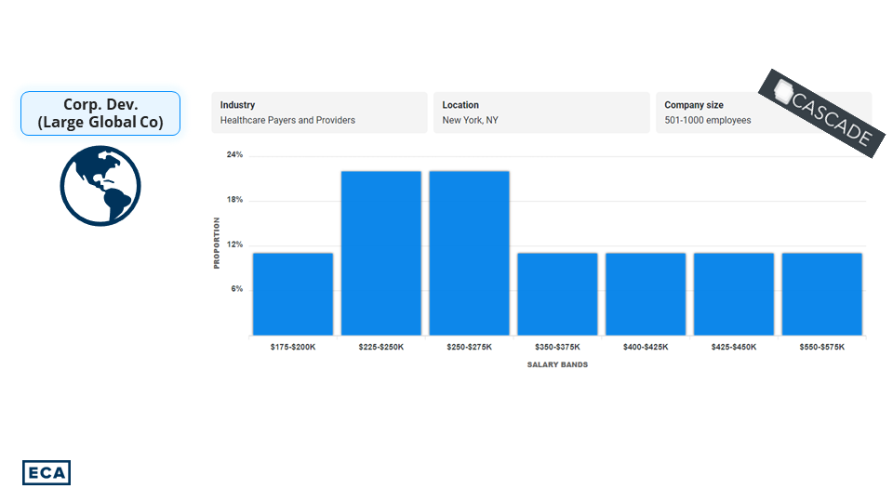
Task: Click the $550-$575K salary bar
Action: point(821,294)
